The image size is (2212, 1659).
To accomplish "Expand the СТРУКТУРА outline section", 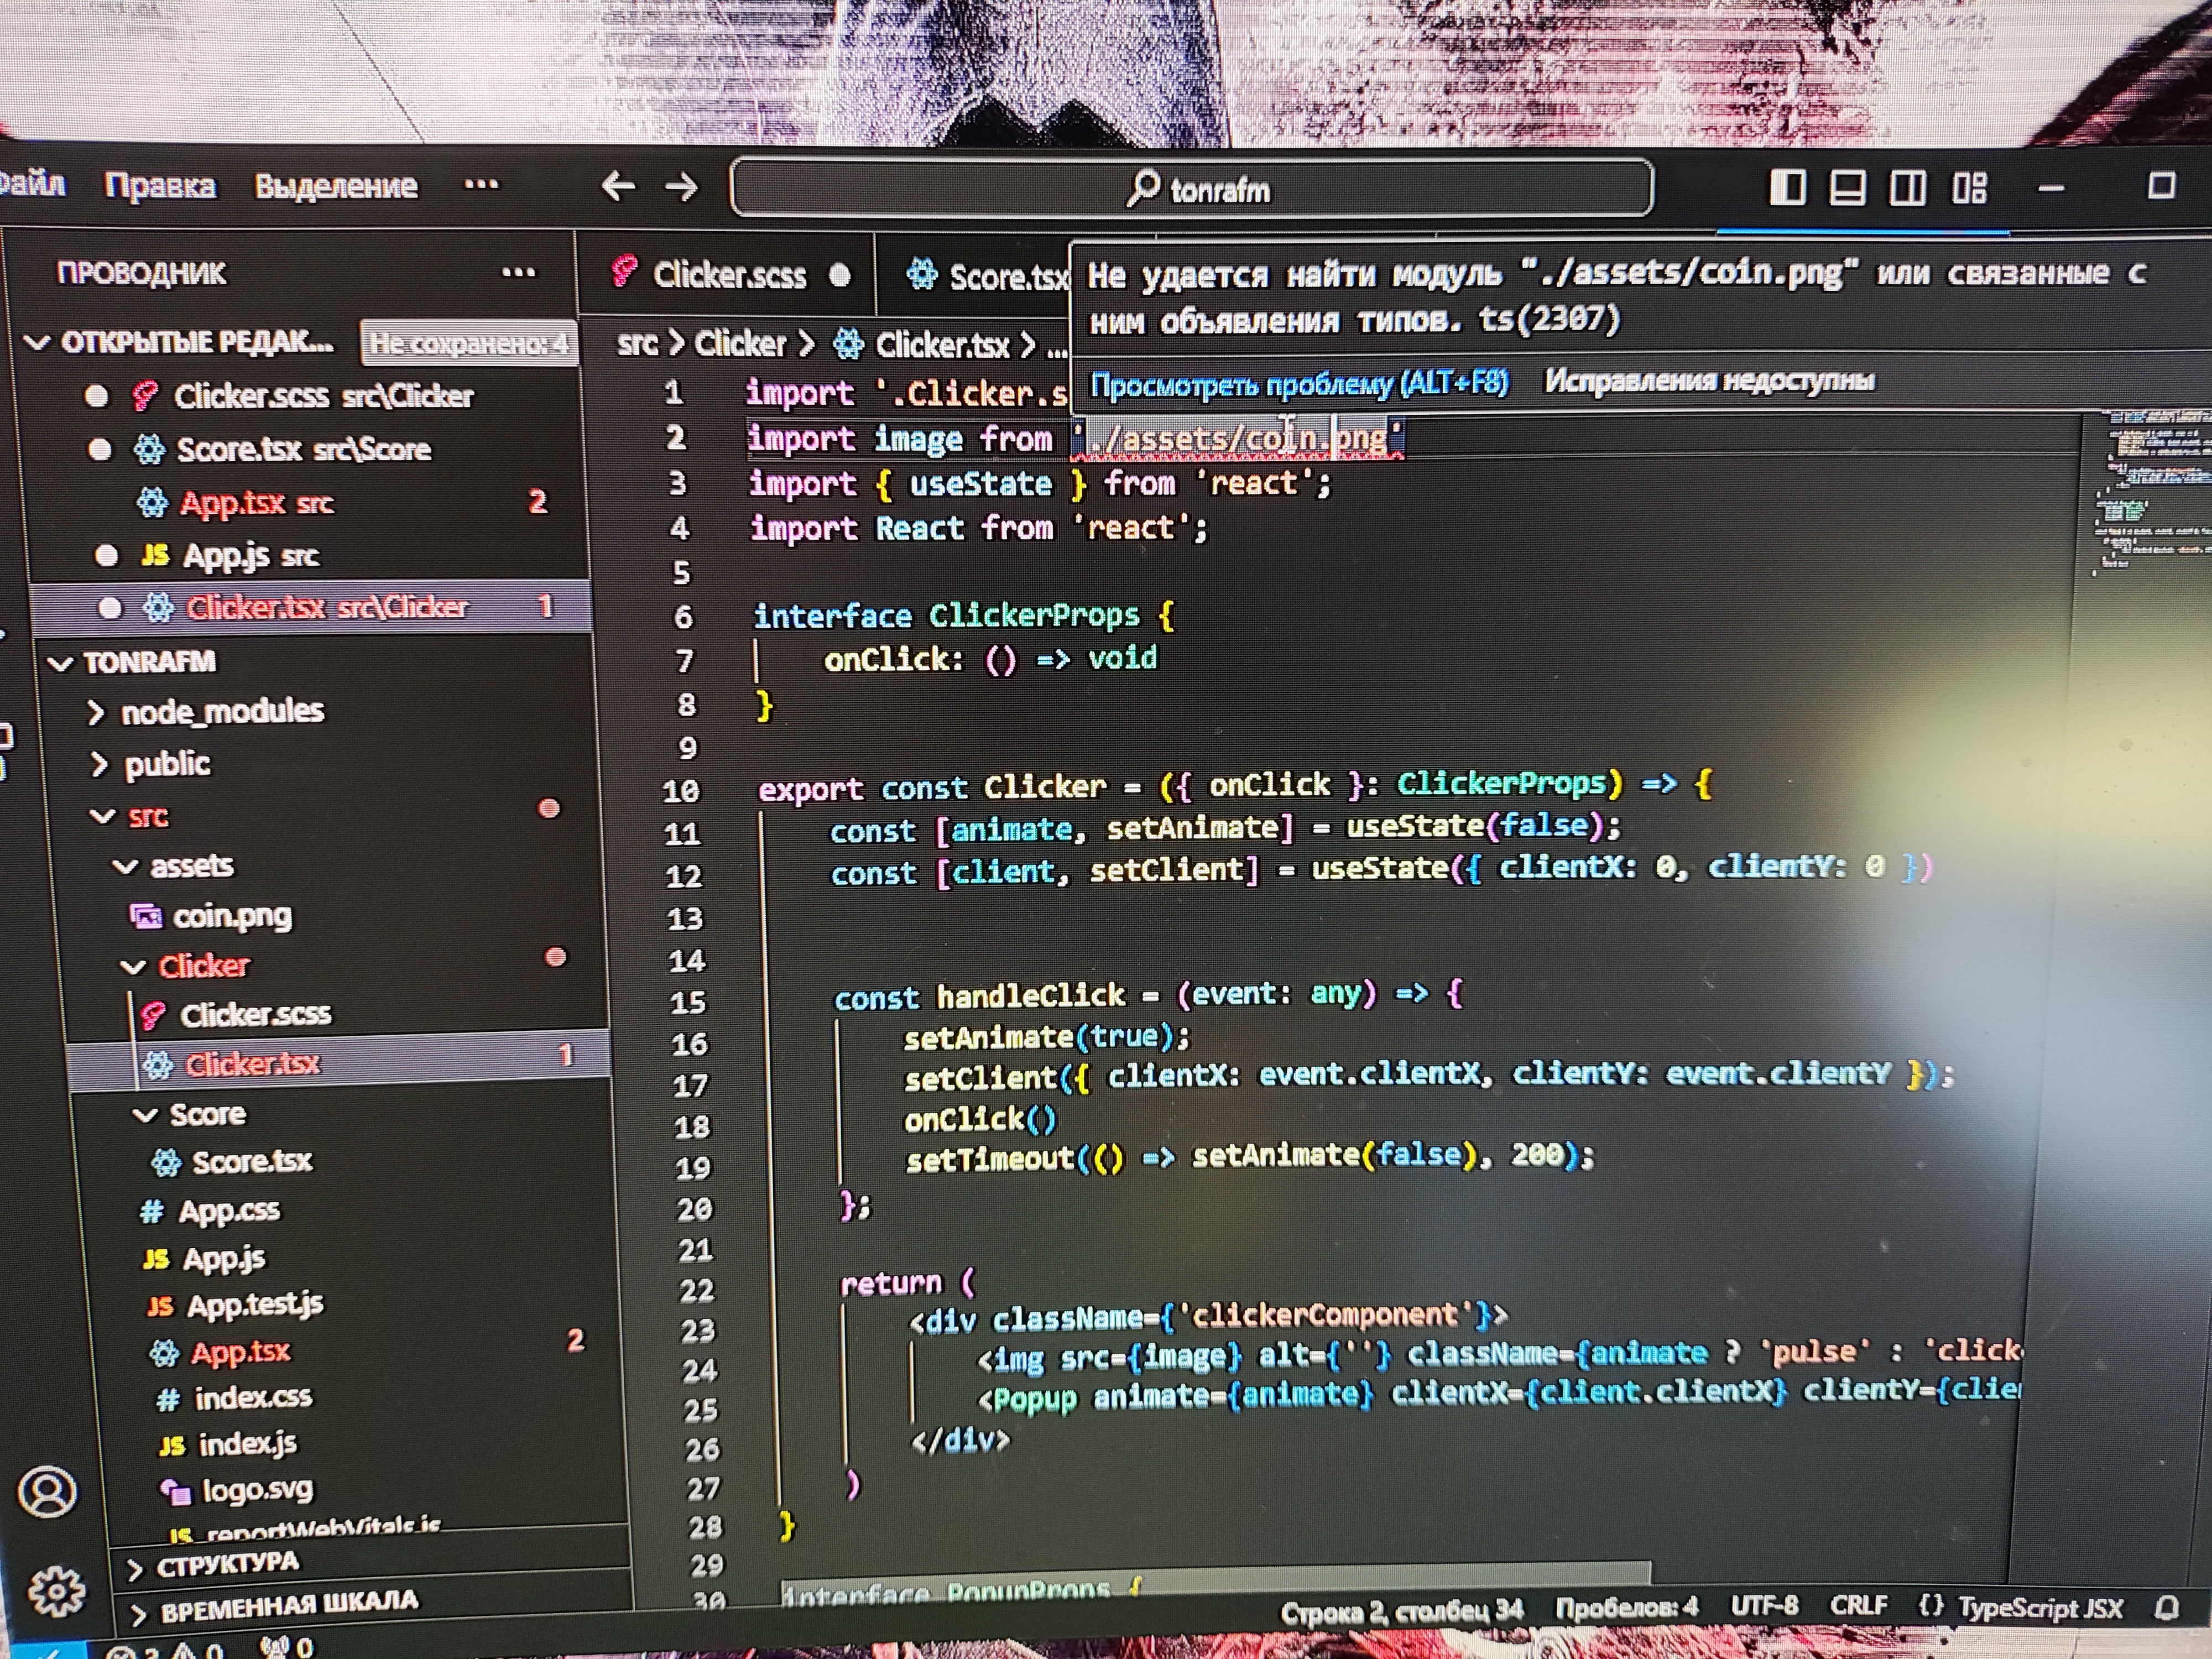I will tap(227, 1564).
